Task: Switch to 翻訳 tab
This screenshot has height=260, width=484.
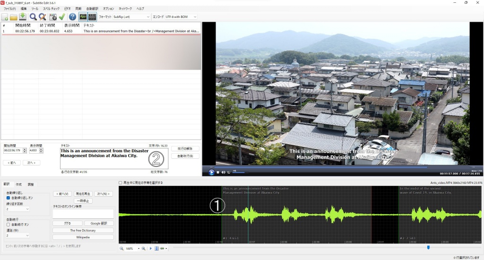Action: (x=7, y=184)
